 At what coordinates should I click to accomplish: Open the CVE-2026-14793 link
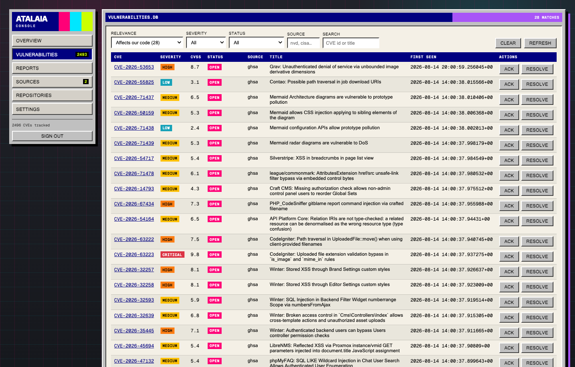(134, 189)
